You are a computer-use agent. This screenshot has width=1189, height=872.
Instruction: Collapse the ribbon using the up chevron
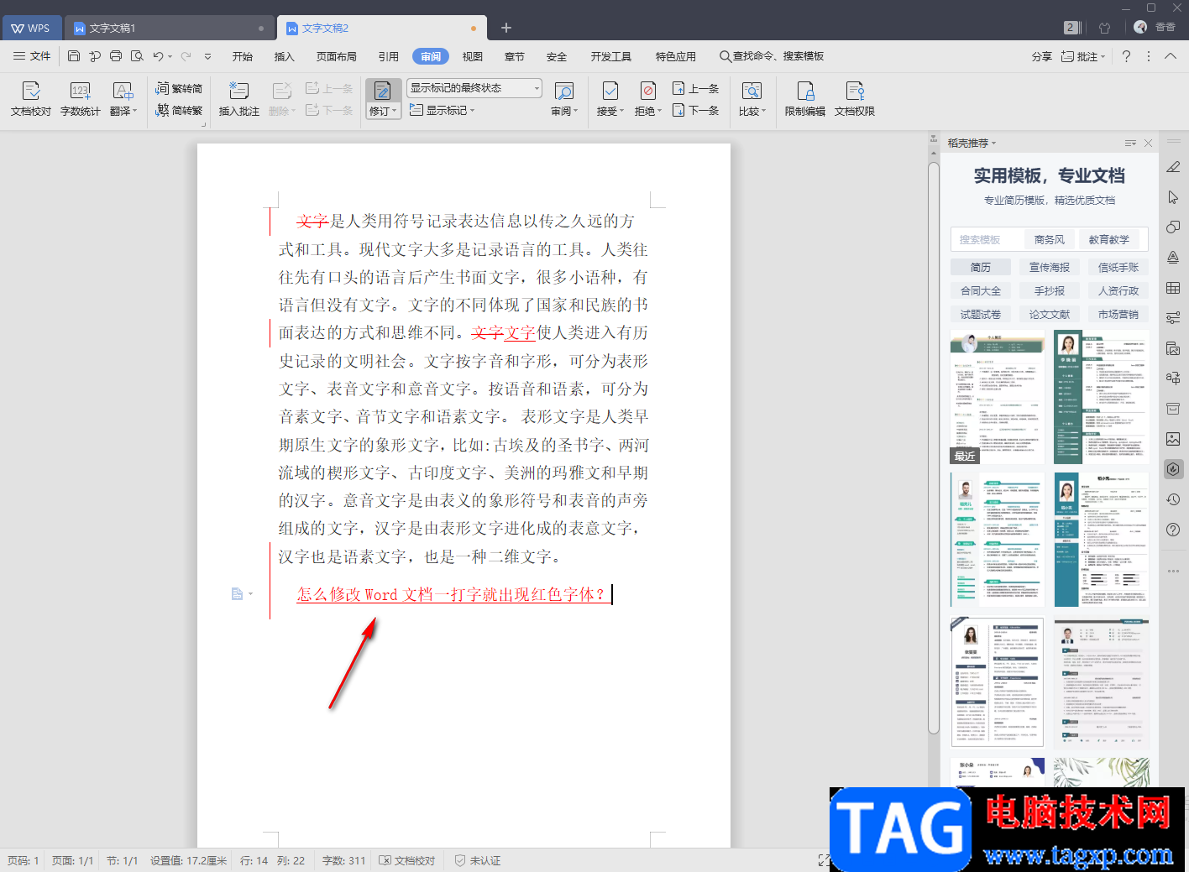coord(1171,56)
